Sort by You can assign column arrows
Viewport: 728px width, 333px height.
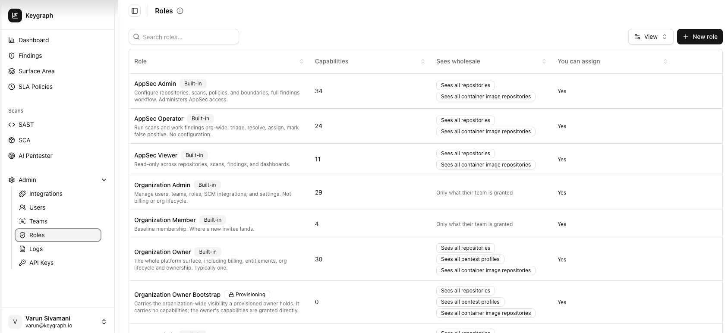[665, 61]
